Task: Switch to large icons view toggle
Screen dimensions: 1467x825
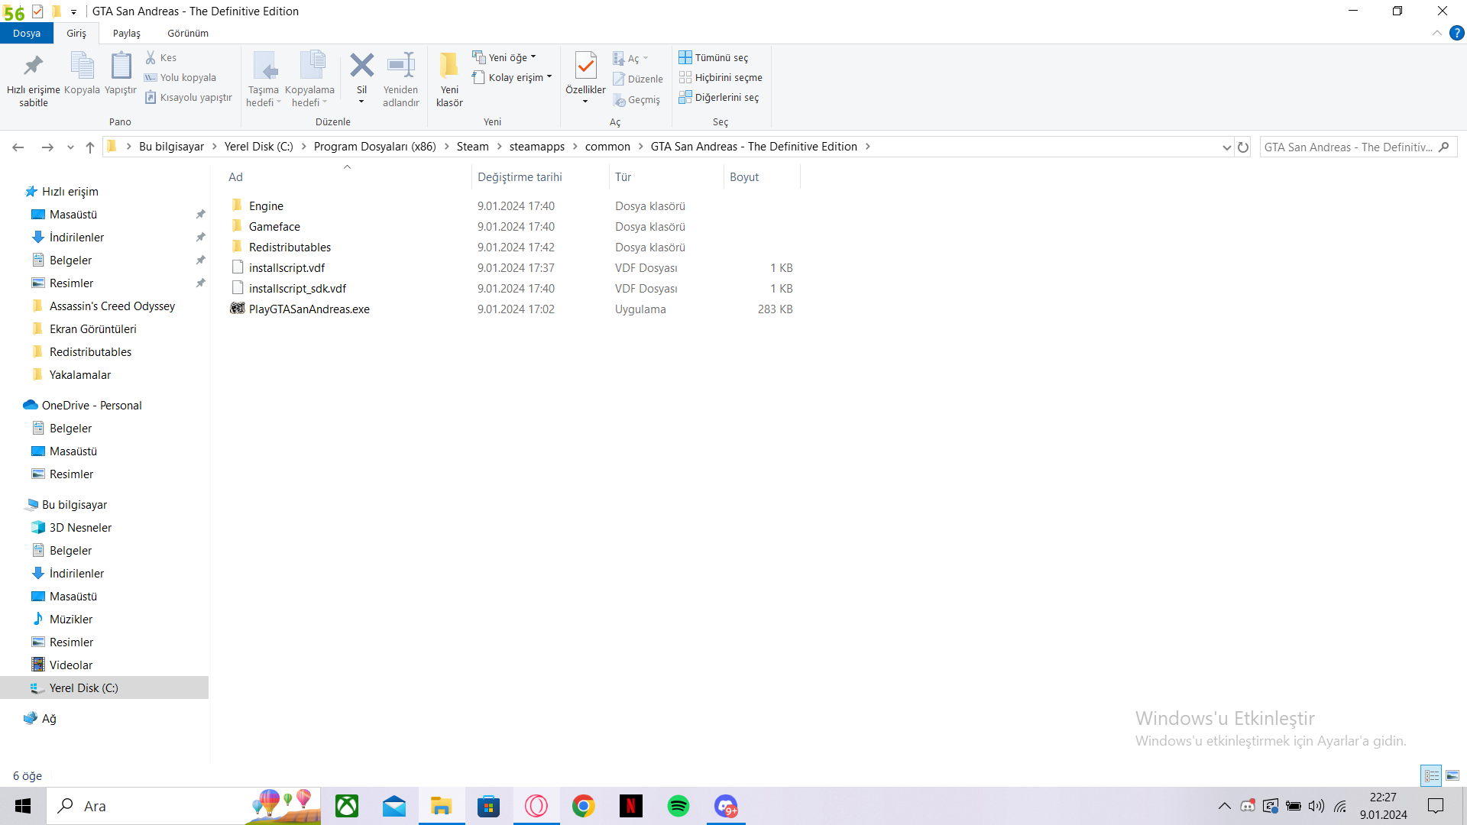Action: point(1452,775)
